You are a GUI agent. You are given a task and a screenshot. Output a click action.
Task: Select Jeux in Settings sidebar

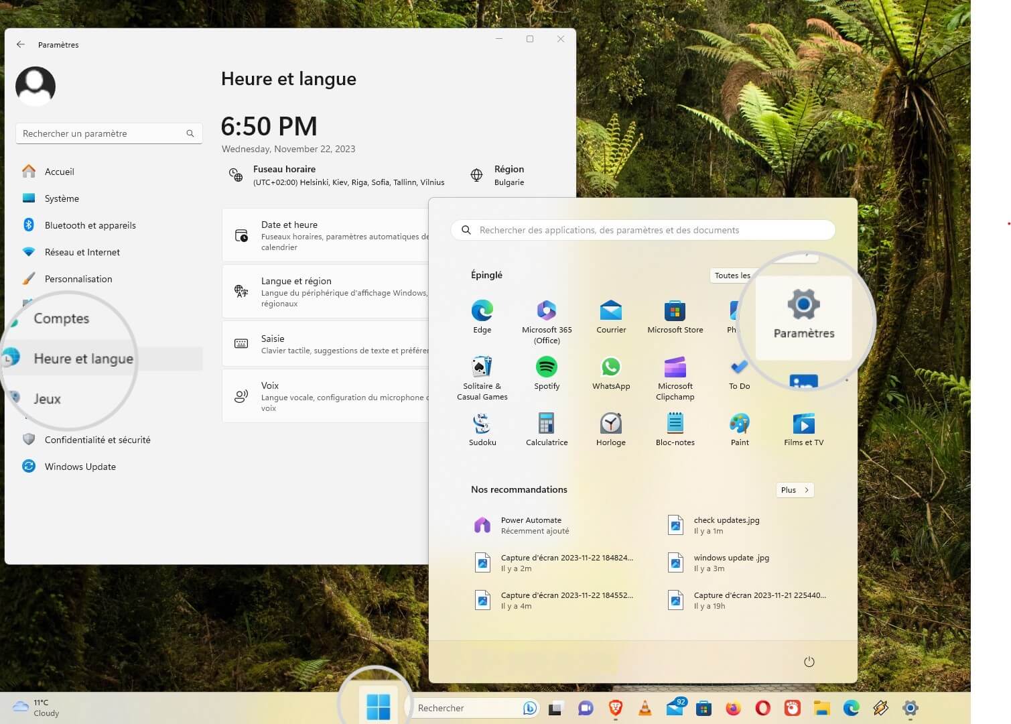[47, 399]
